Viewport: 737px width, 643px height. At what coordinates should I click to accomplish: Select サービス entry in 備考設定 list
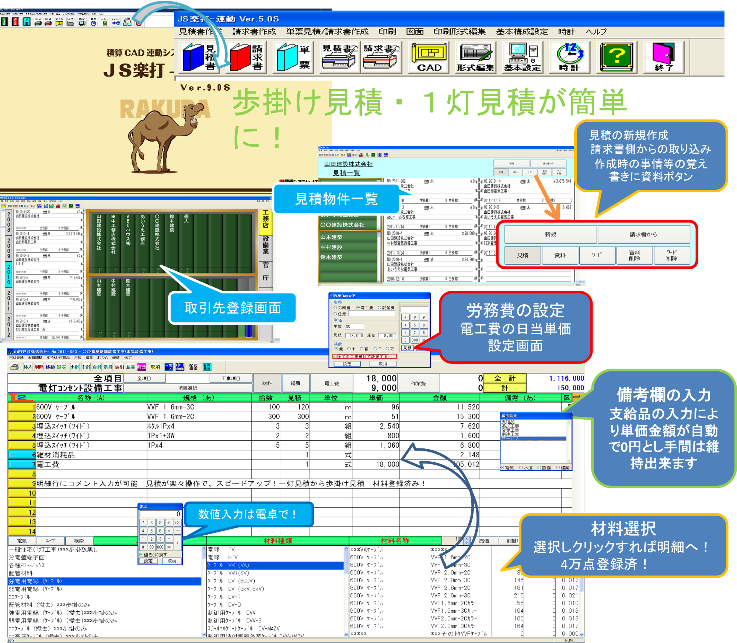533,438
